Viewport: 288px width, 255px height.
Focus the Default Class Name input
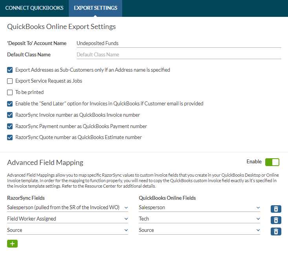click(179, 55)
